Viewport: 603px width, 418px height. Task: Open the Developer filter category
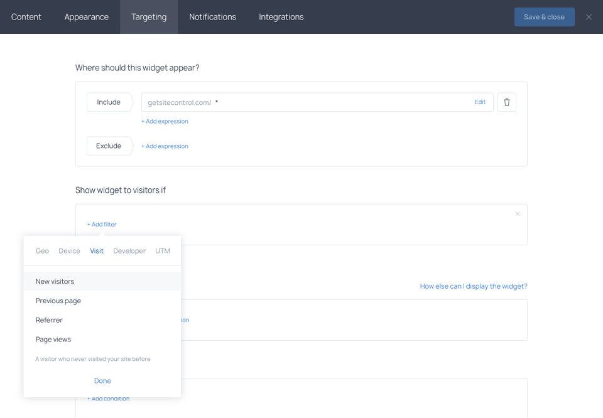129,251
